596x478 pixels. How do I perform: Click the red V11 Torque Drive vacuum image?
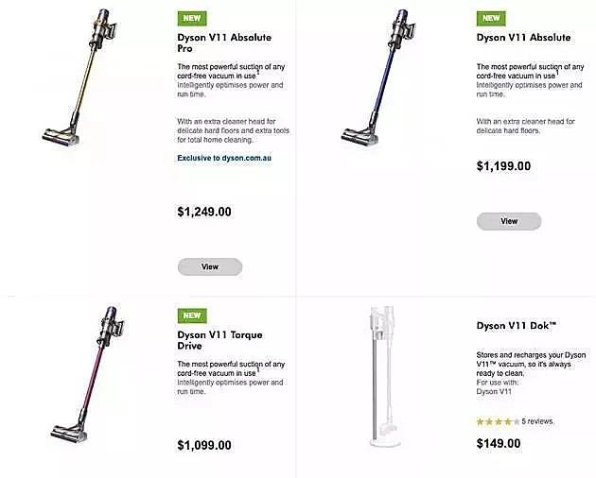click(x=87, y=374)
